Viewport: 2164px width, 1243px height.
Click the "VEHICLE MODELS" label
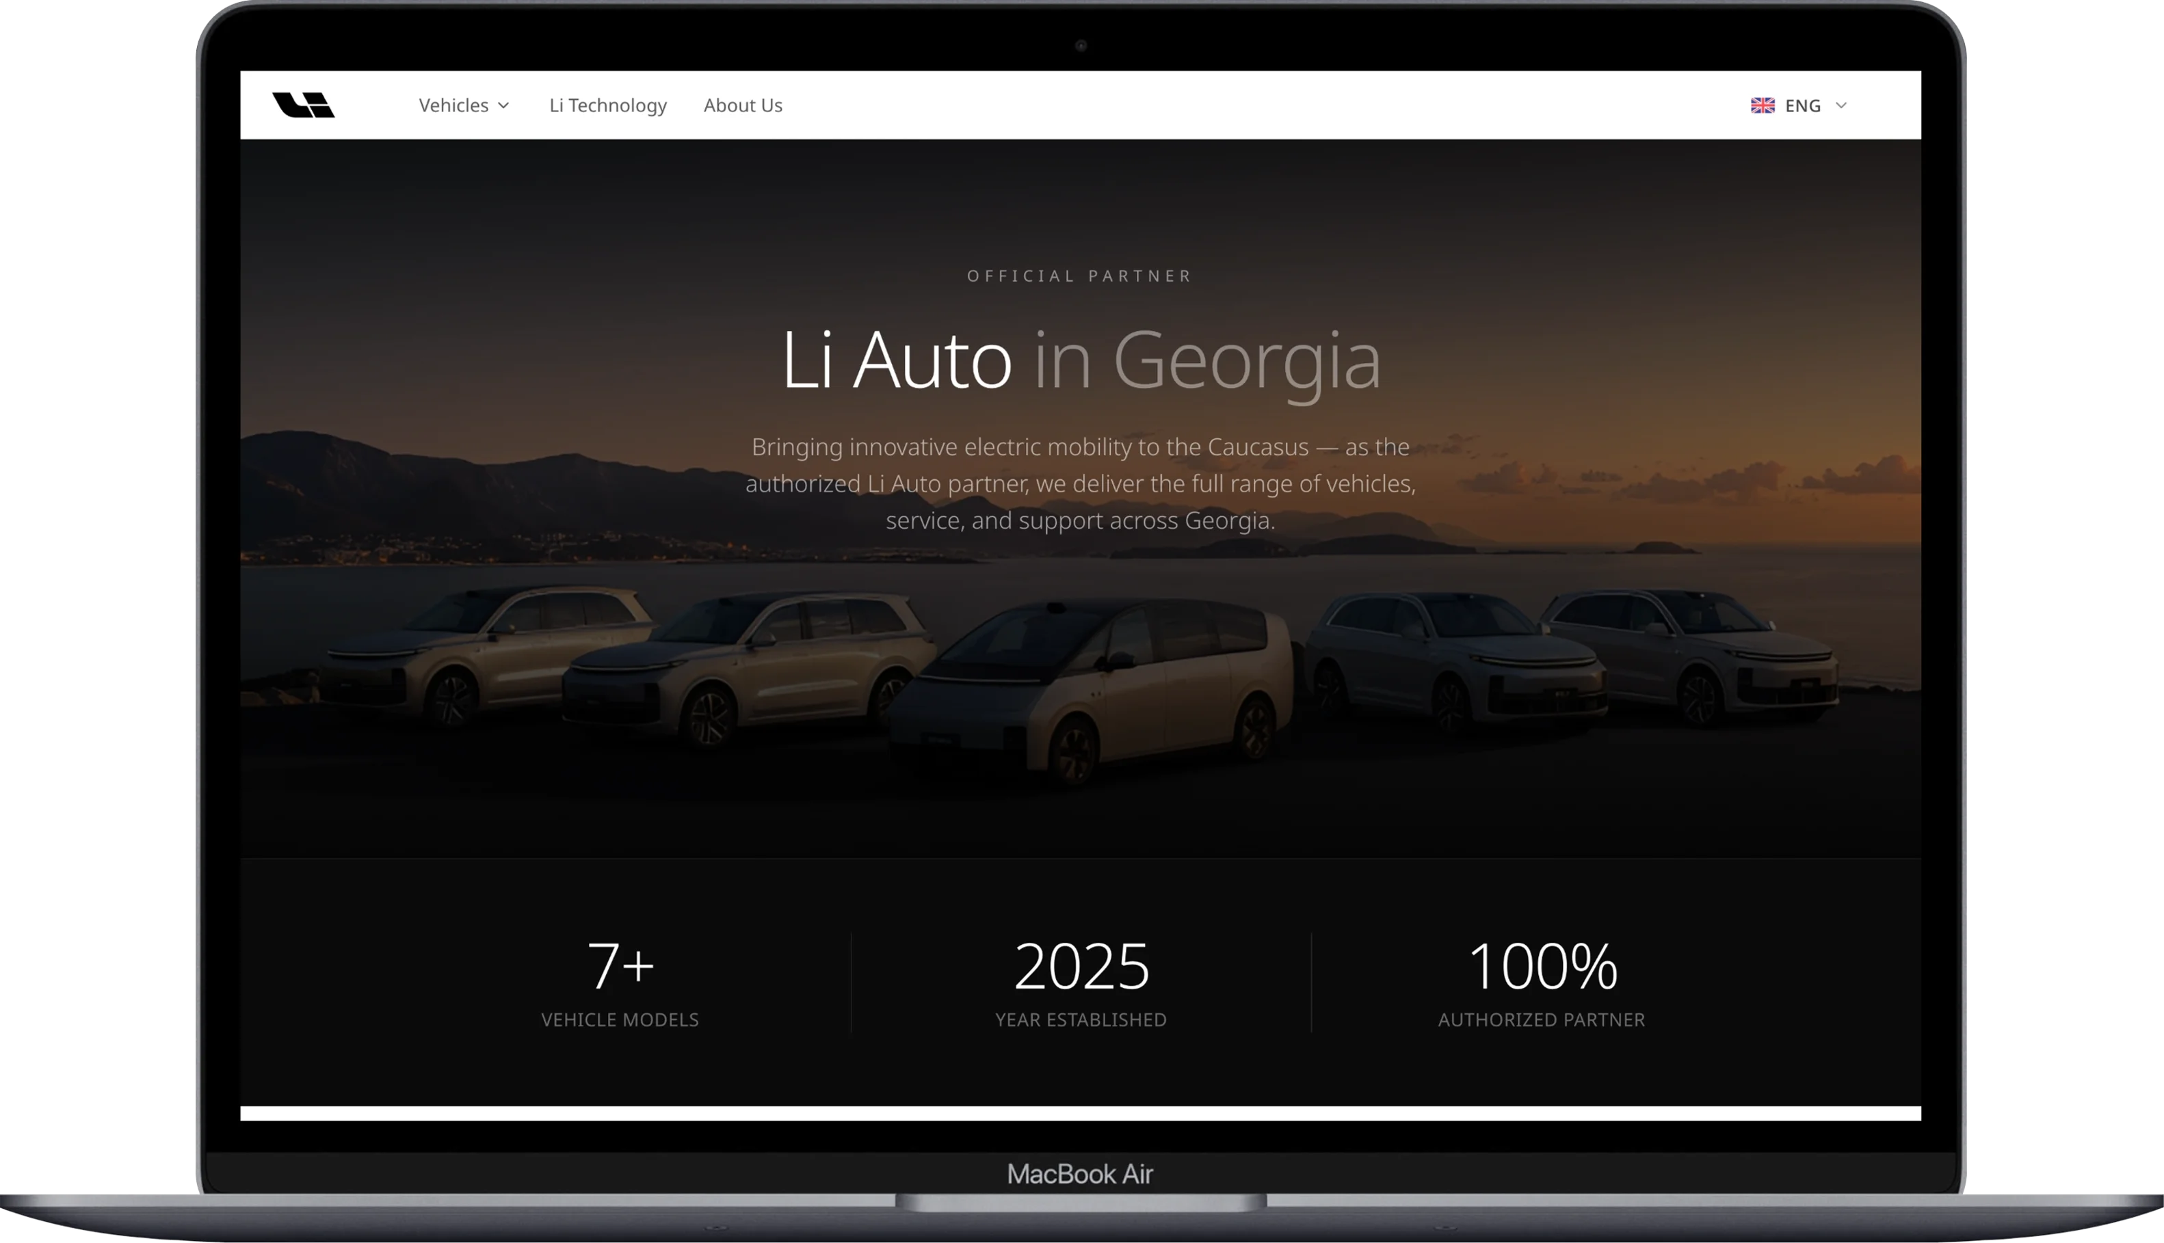point(620,1019)
